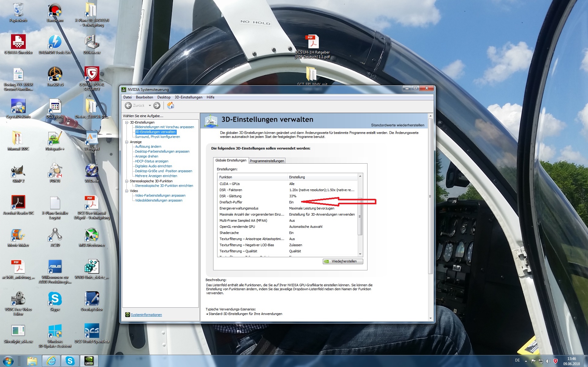Select the PDF24 sheep icon

tap(55, 173)
